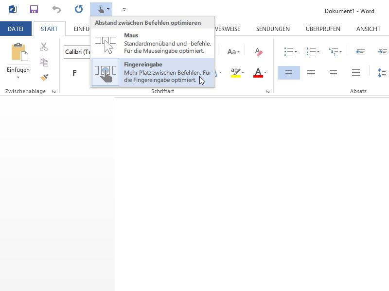Open the VERWEISE tab
Image resolution: width=389 pixels, height=291 pixels.
[x=228, y=29]
